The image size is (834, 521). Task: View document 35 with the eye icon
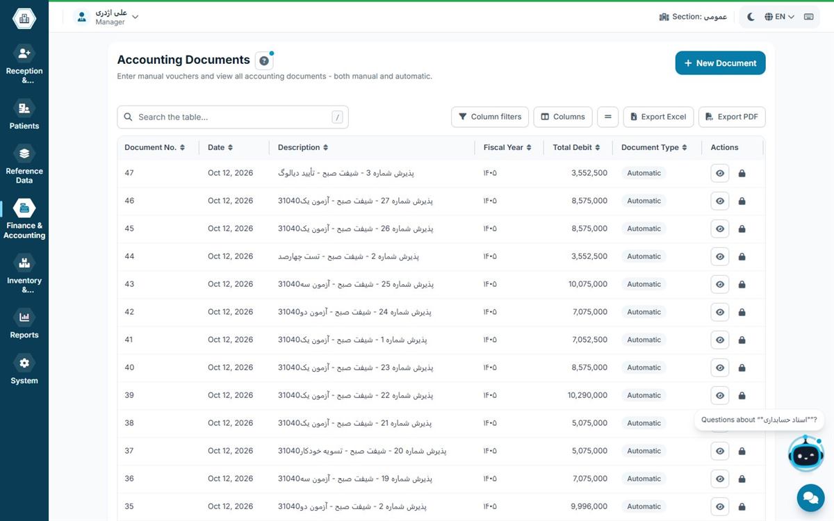click(x=720, y=507)
